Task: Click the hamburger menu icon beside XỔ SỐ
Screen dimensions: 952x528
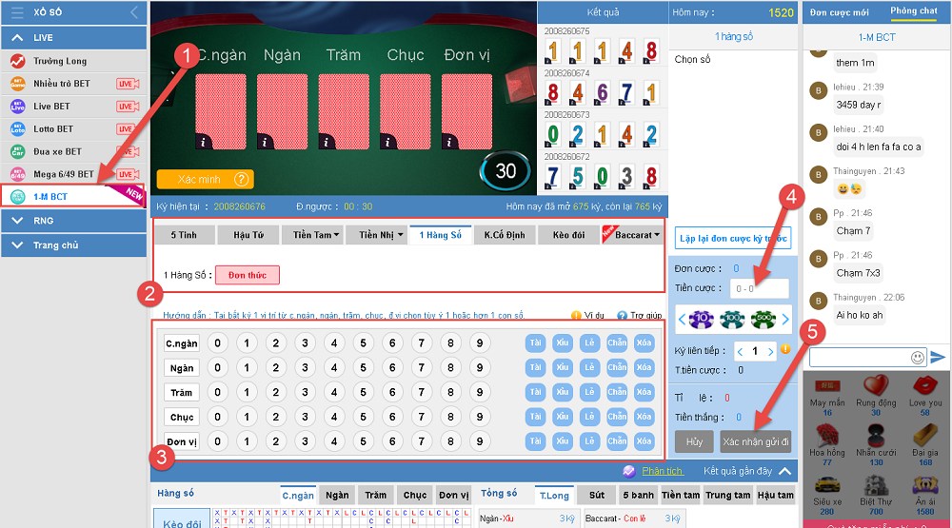Action: [x=17, y=13]
